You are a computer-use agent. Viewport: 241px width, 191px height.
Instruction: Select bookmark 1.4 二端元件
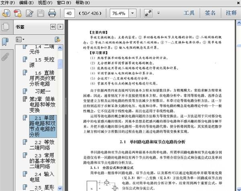[x=42, y=49]
